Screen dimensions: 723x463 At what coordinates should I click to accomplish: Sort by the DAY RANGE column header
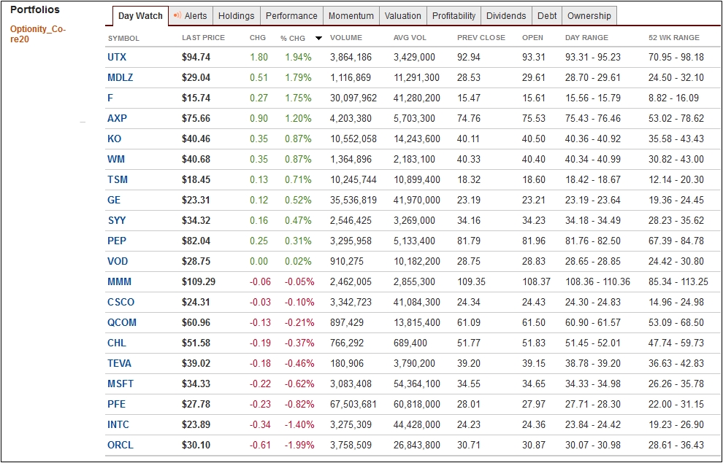click(x=586, y=38)
